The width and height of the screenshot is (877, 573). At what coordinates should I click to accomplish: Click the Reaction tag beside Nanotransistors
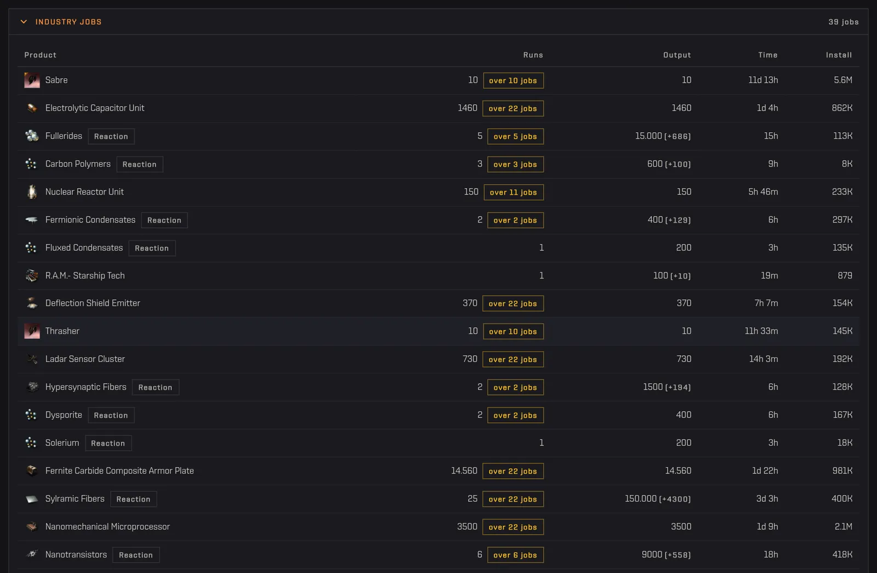(136, 555)
